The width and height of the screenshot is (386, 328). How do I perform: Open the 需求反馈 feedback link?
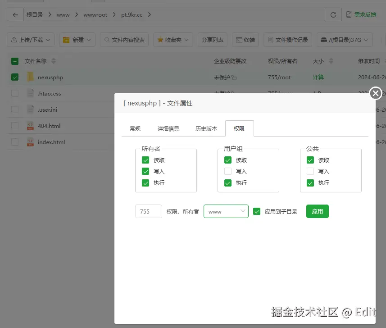pyautogui.click(x=361, y=15)
